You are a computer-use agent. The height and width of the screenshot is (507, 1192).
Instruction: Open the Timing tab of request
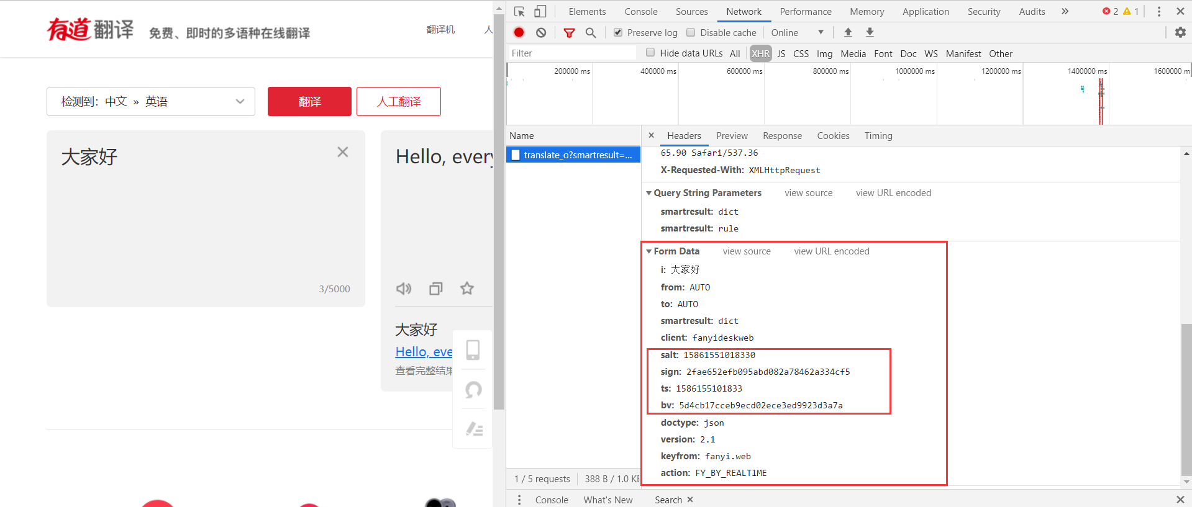click(x=878, y=135)
